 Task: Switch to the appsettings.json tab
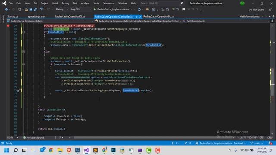tap(36, 16)
